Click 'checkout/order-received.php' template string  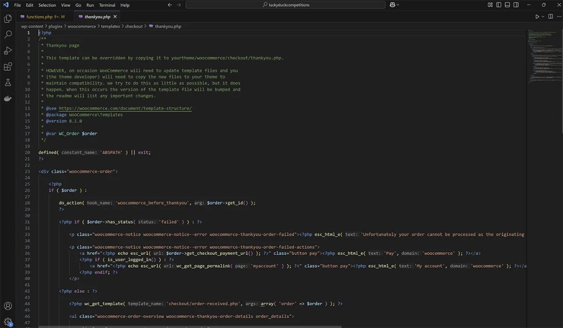203,304
